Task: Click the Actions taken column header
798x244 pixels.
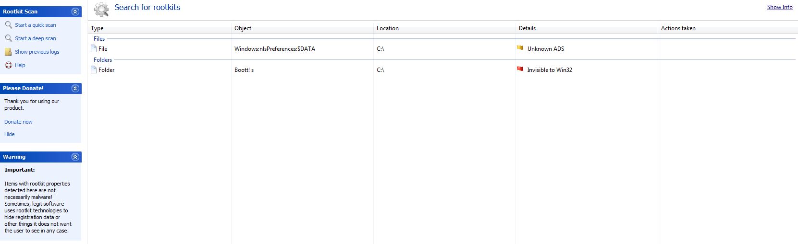Action: point(727,28)
